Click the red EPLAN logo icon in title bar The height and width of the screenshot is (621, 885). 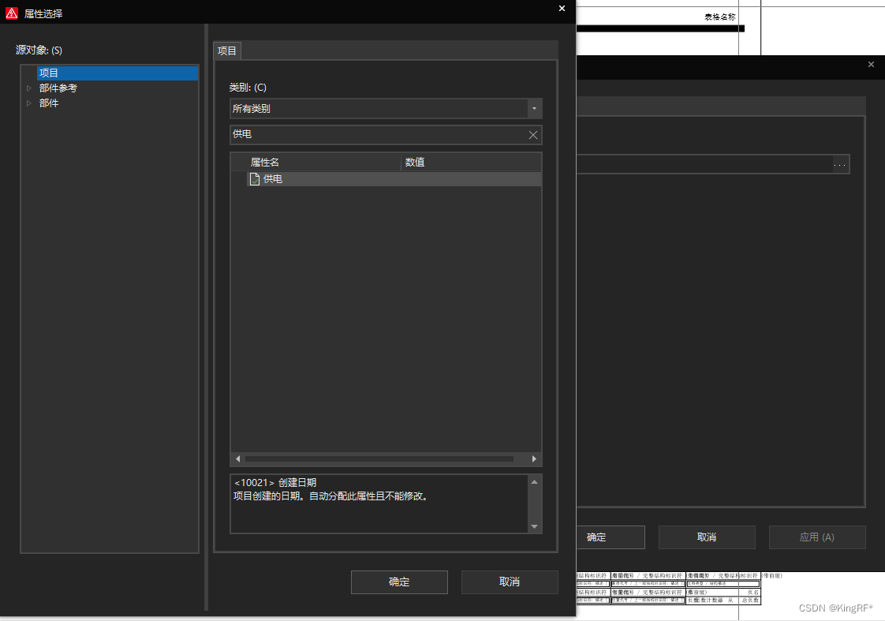(12, 13)
